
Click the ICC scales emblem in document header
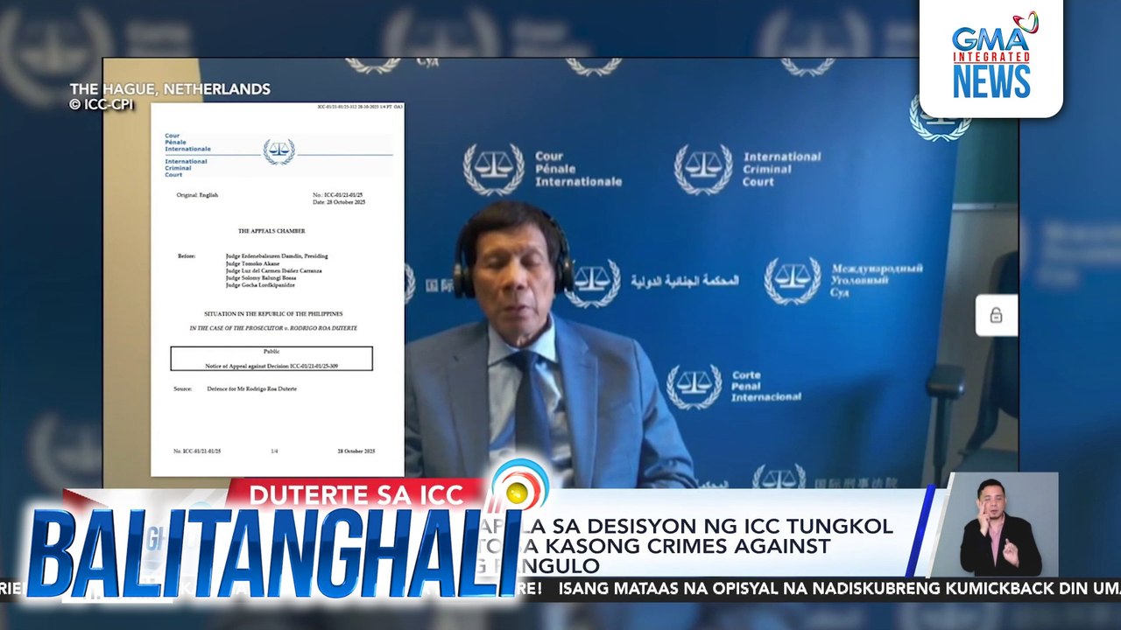pos(278,151)
